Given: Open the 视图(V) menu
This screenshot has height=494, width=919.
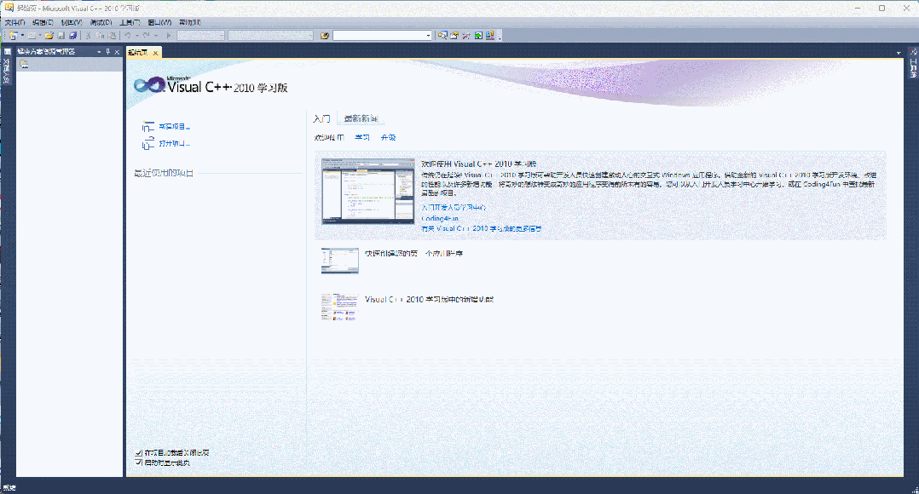Looking at the screenshot, I should click(72, 22).
